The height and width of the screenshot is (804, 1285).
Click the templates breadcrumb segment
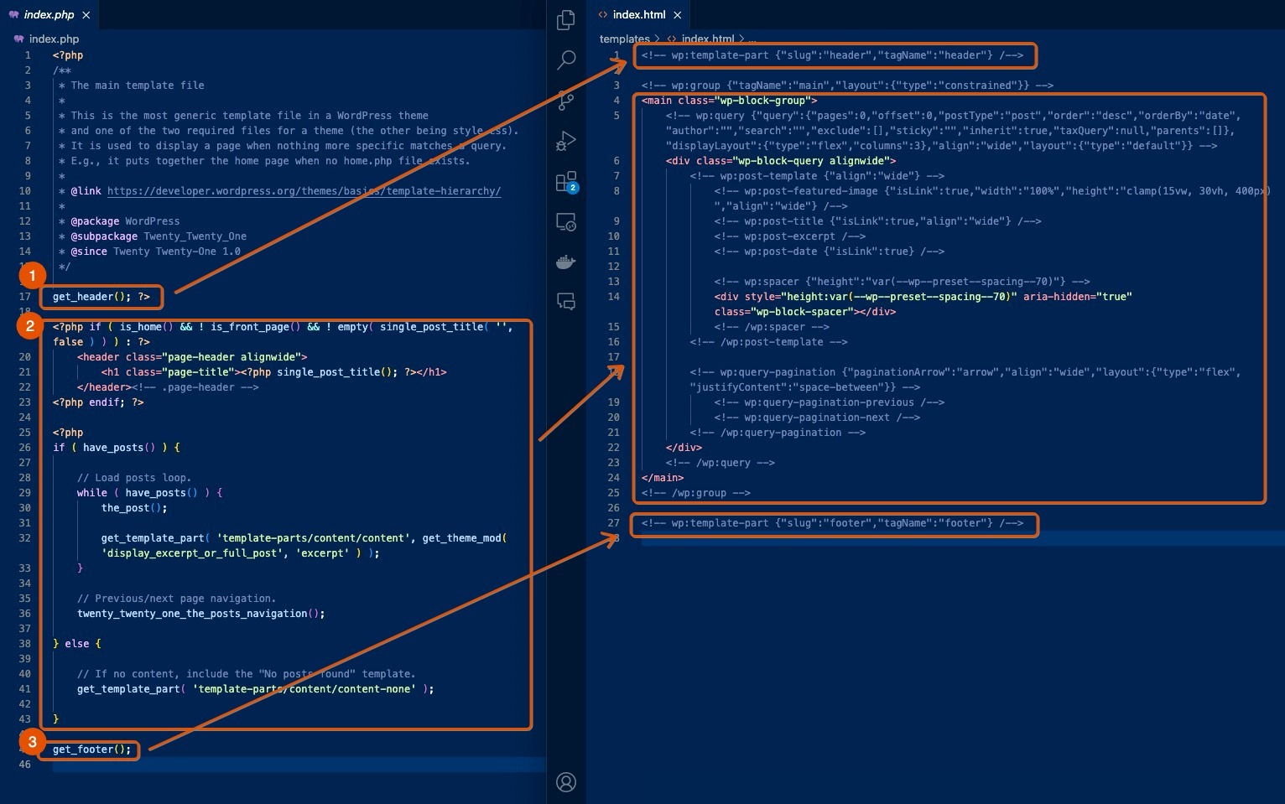[x=624, y=39]
